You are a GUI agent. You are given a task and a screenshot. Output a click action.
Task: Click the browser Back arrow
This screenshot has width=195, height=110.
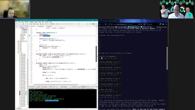pos(100,24)
